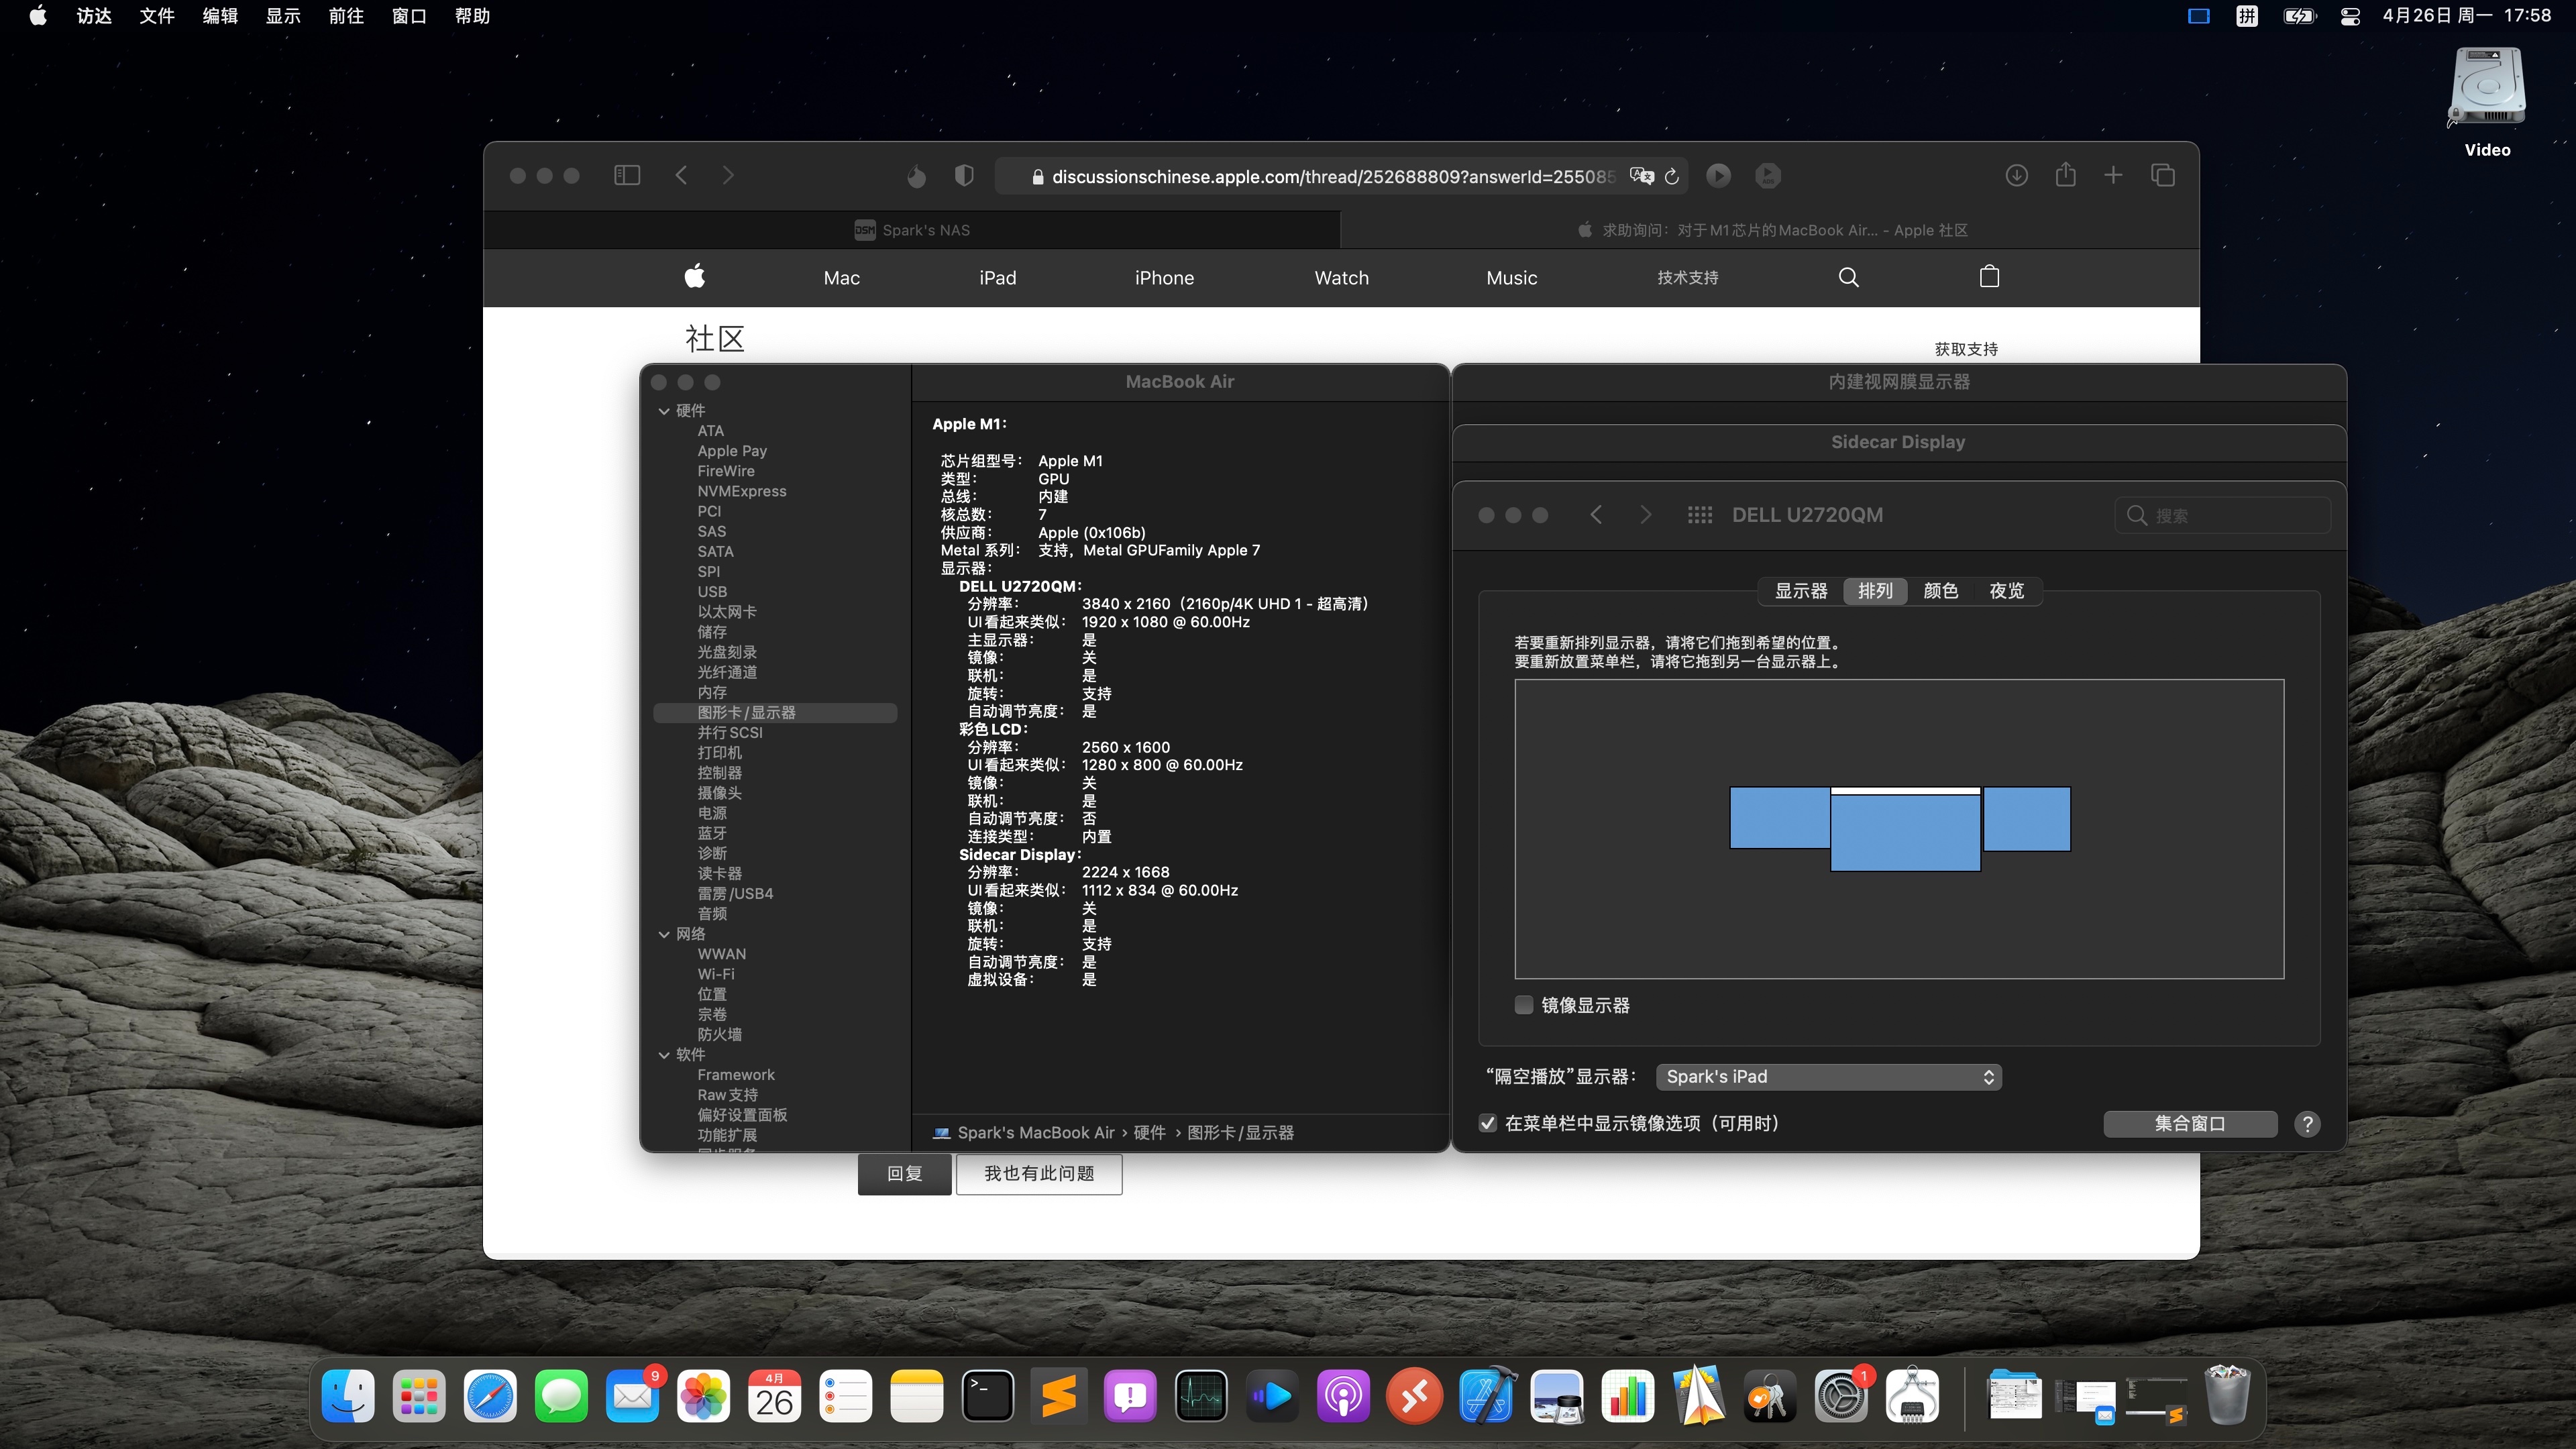Click the 集合窗口 button

(x=2190, y=1124)
